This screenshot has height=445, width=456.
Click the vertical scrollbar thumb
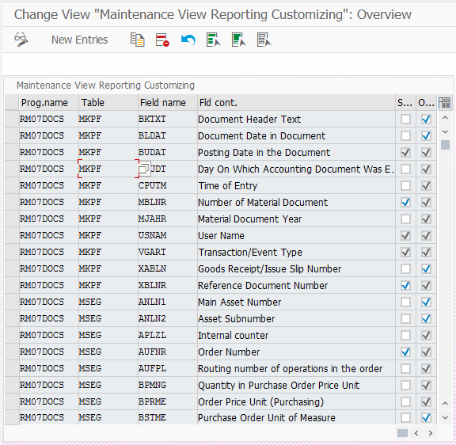445,145
